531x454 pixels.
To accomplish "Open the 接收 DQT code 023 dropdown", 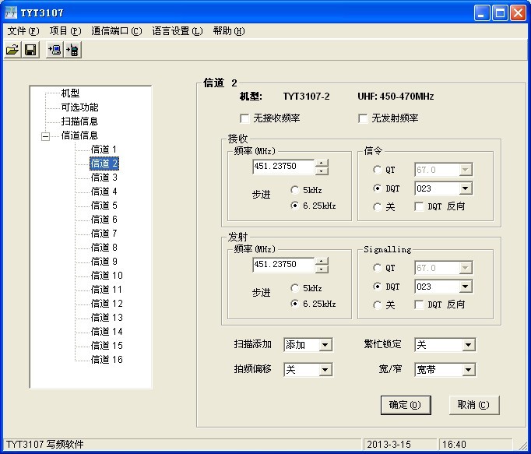I will [466, 188].
